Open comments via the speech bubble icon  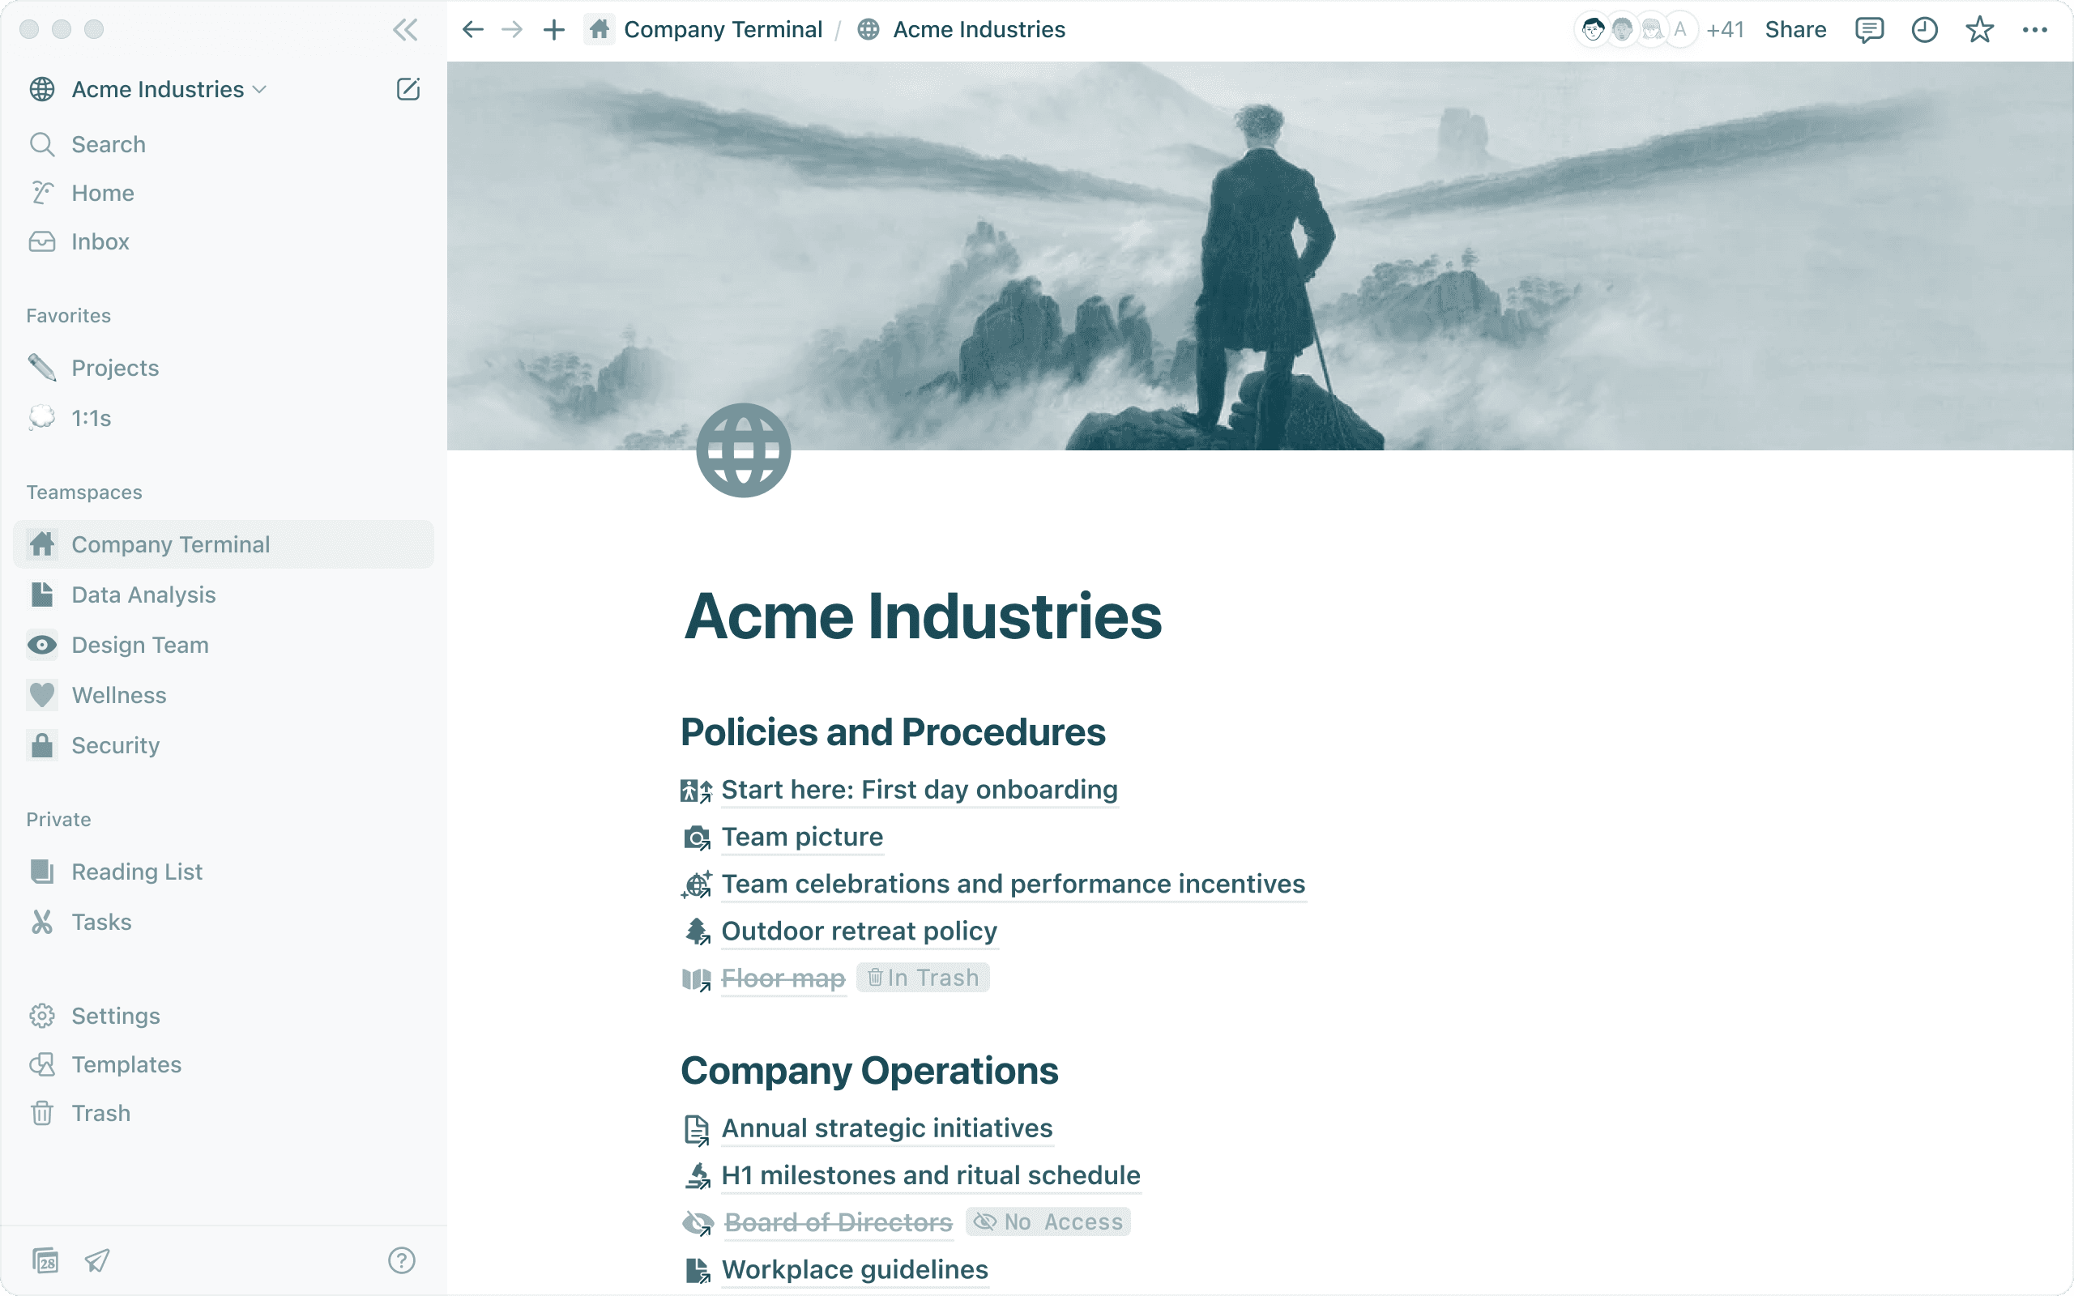point(1869,29)
